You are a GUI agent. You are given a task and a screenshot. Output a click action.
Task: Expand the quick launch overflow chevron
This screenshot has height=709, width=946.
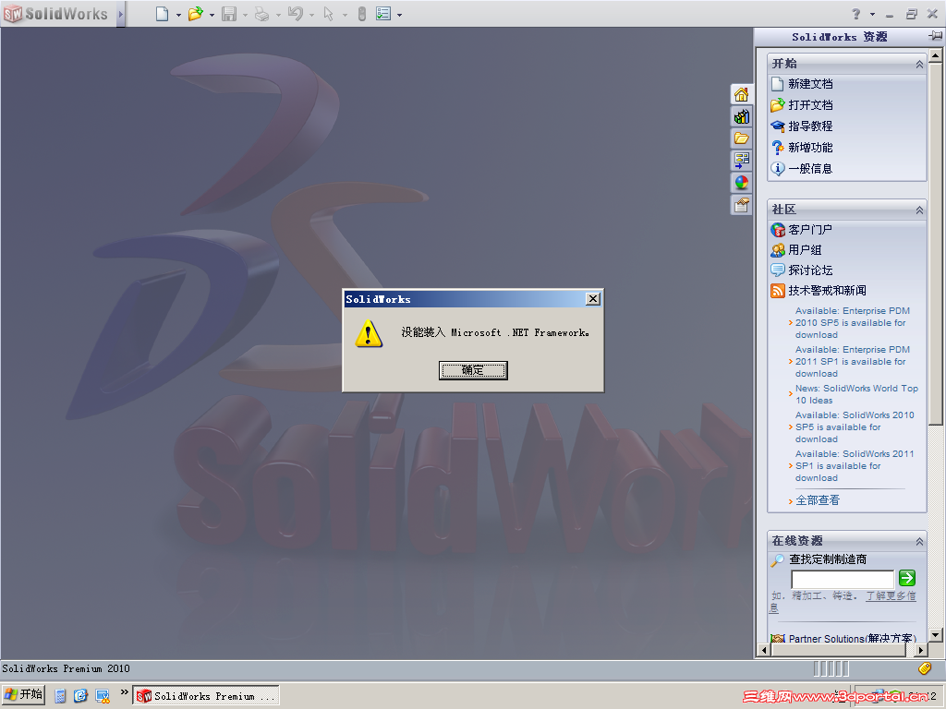tap(125, 692)
